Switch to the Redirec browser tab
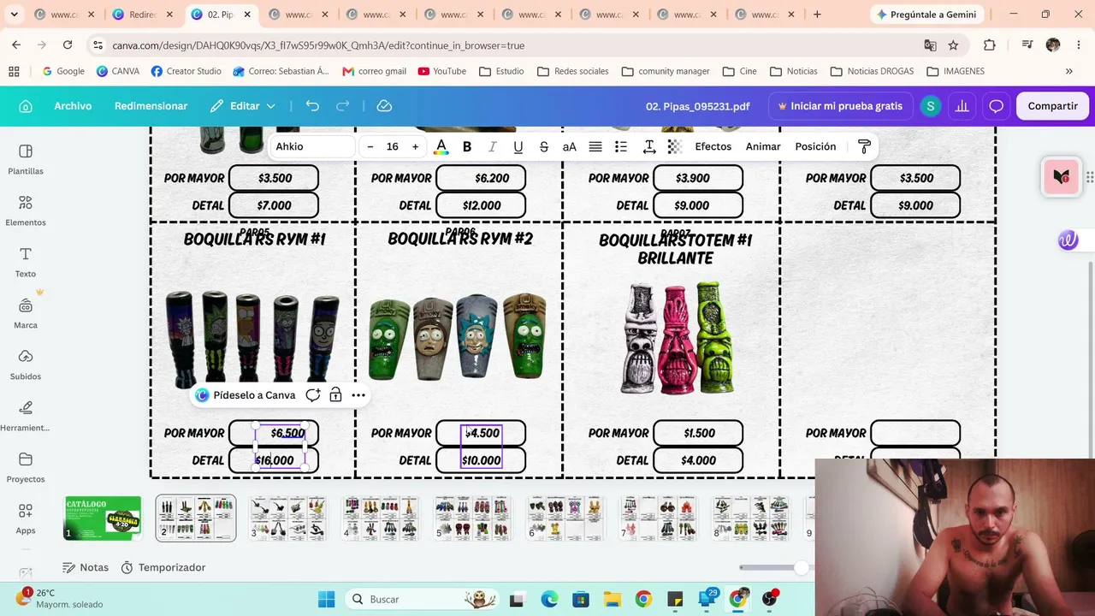1095x616 pixels. (142, 15)
